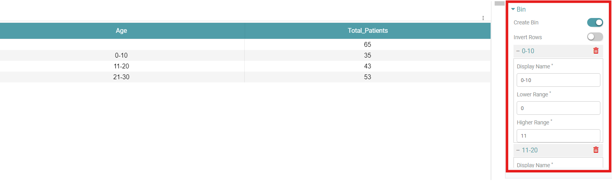Delete the 0-10 bin with trash icon

(x=596, y=51)
